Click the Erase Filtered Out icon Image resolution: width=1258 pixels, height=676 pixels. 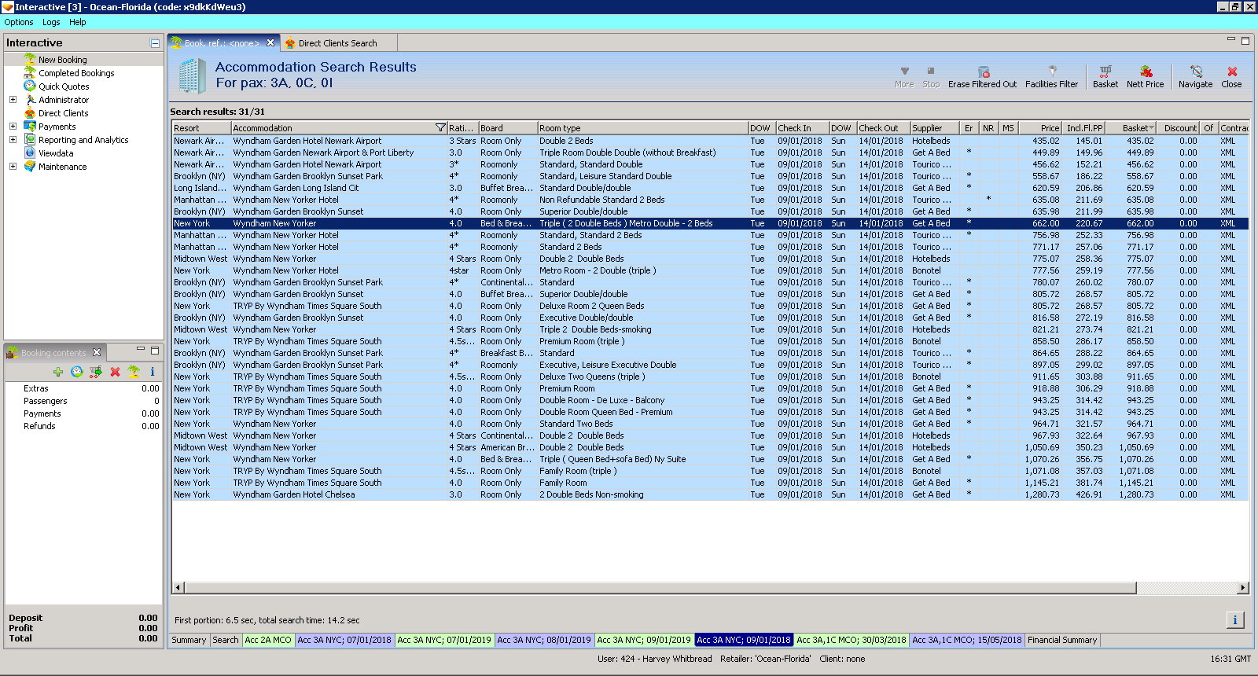click(x=983, y=72)
